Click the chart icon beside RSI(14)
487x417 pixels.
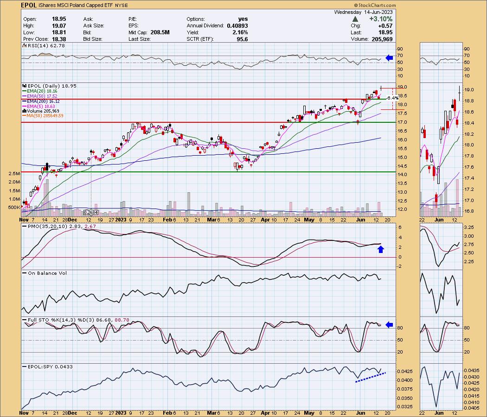24,45
